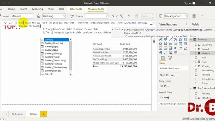
Task: Check the Doanh thu field
Action: 196,45
